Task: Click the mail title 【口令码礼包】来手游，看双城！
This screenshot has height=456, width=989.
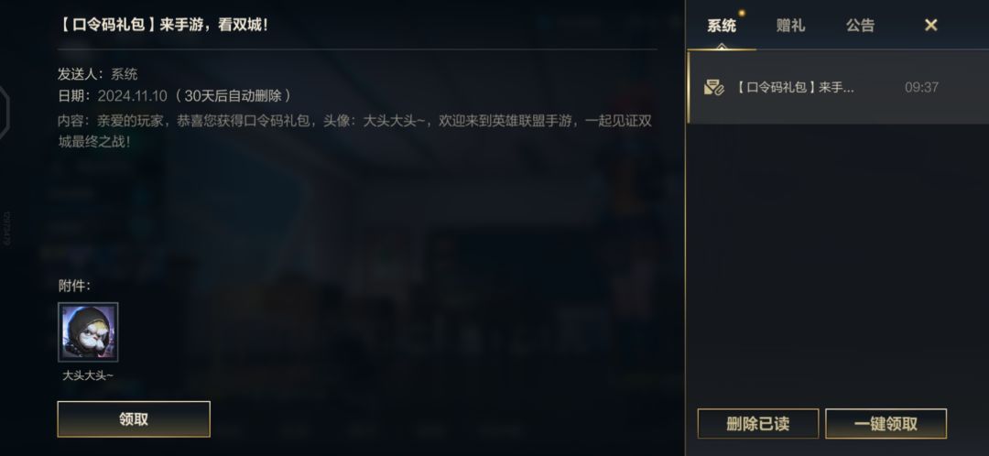Action: click(163, 27)
